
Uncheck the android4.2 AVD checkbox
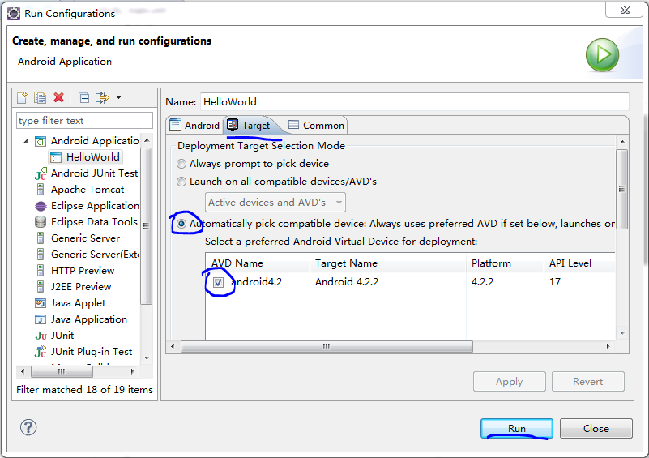coord(218,283)
